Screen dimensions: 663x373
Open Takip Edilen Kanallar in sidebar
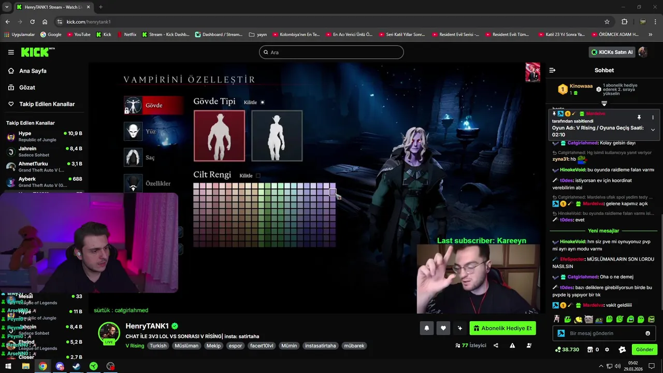click(x=47, y=104)
